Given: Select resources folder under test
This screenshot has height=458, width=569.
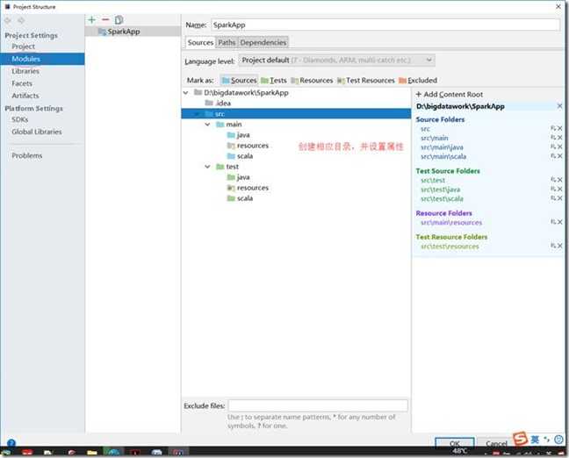Looking at the screenshot, I should [248, 188].
